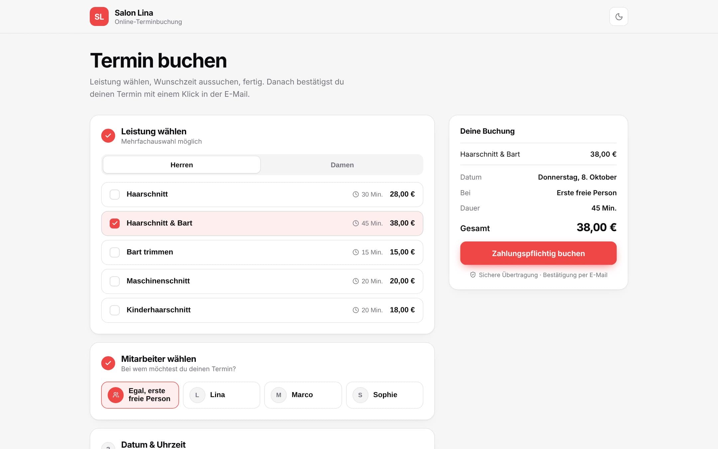
Task: Toggle dark mode with the moon icon
Action: click(619, 17)
